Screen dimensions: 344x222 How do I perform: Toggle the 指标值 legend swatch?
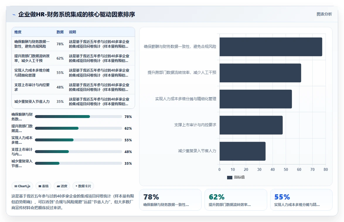pos(229,177)
